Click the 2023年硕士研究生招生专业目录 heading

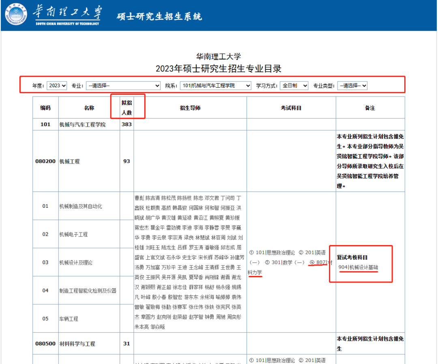coord(219,69)
